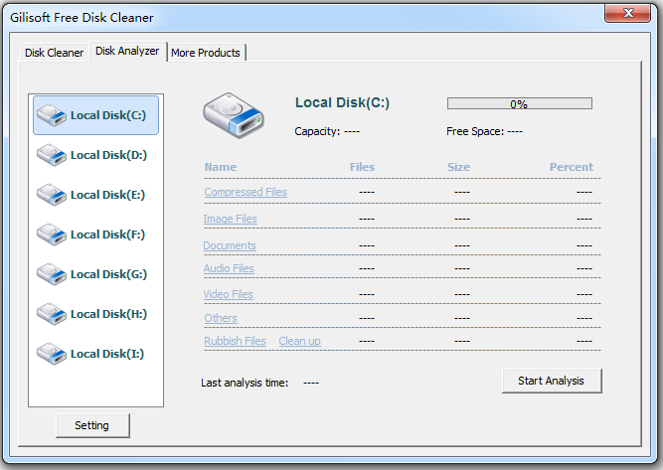Open the More Products tab
Viewport: 663px width, 470px height.
206,53
